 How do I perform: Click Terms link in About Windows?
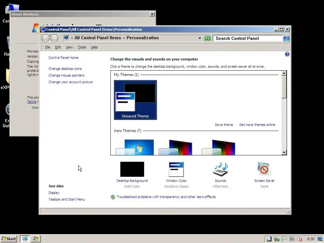[x=32, y=102]
